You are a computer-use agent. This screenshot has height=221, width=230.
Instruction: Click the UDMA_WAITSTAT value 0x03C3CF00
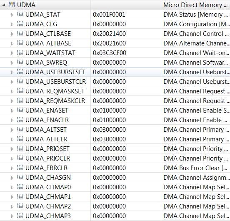(x=110, y=53)
